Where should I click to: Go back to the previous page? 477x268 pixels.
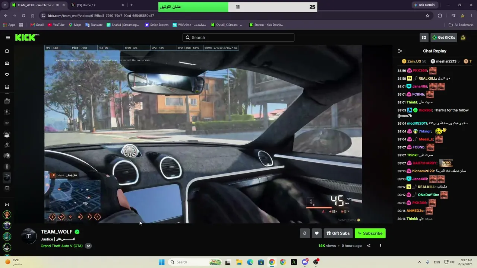click(6, 16)
